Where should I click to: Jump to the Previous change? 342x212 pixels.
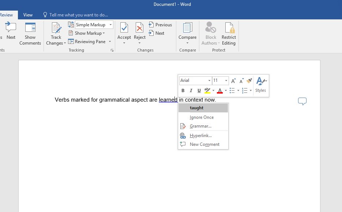[x=160, y=24]
